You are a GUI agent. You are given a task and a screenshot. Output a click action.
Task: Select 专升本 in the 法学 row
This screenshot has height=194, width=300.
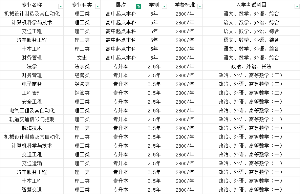[x=121, y=66]
